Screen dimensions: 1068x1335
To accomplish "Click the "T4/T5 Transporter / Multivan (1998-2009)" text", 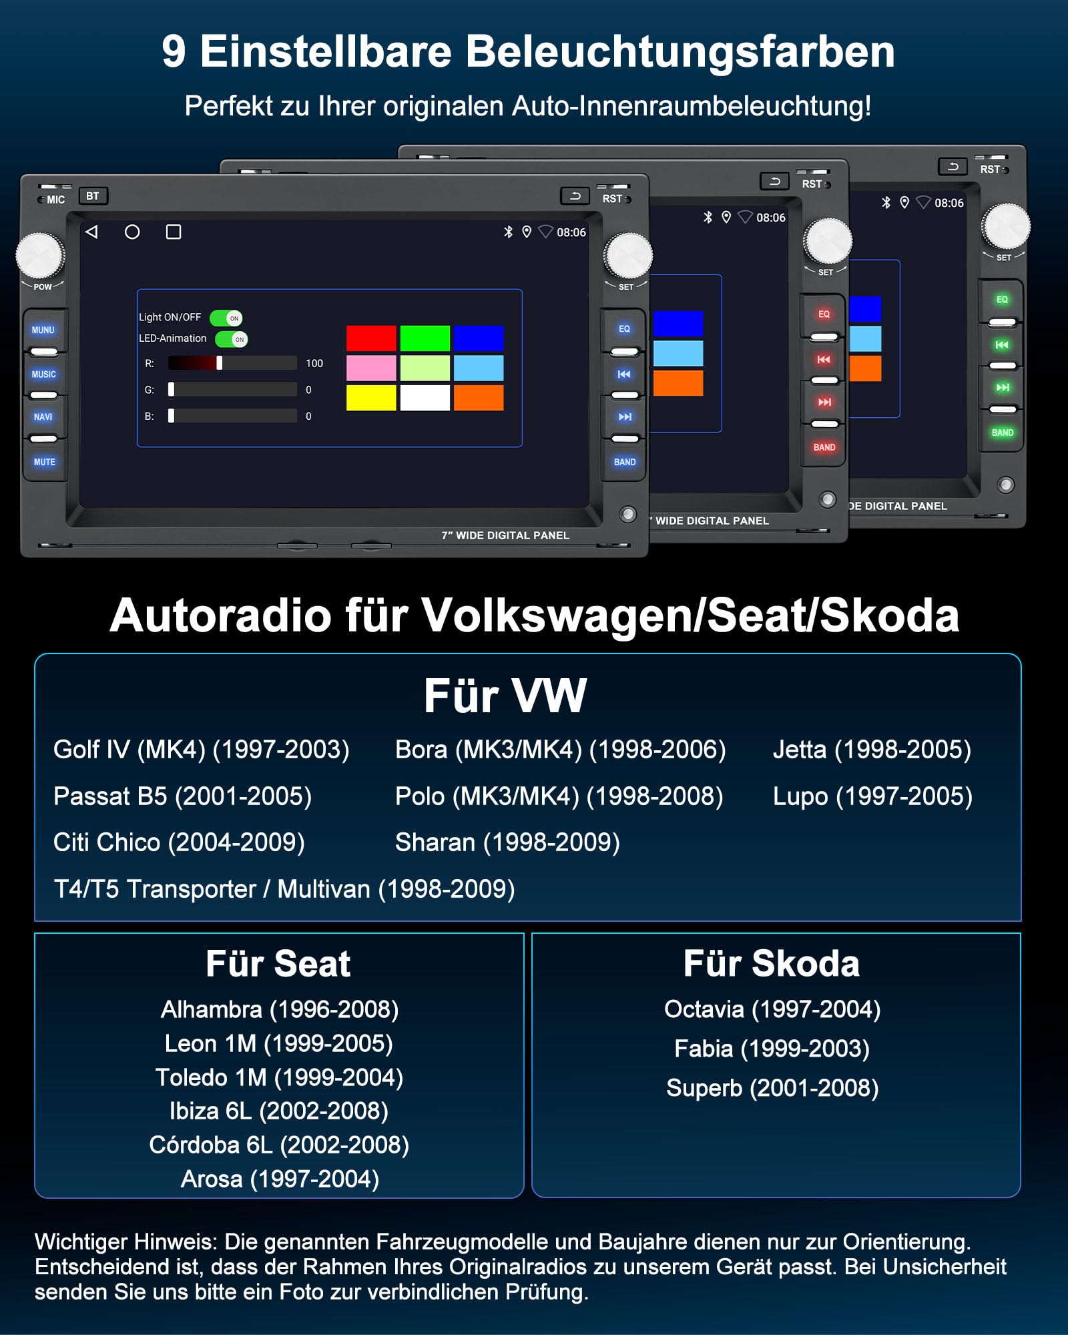I will point(284,889).
